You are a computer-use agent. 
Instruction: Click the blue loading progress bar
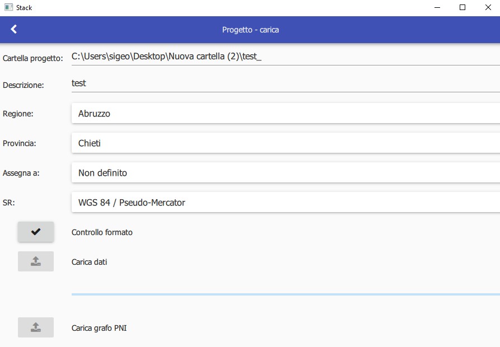(286, 294)
